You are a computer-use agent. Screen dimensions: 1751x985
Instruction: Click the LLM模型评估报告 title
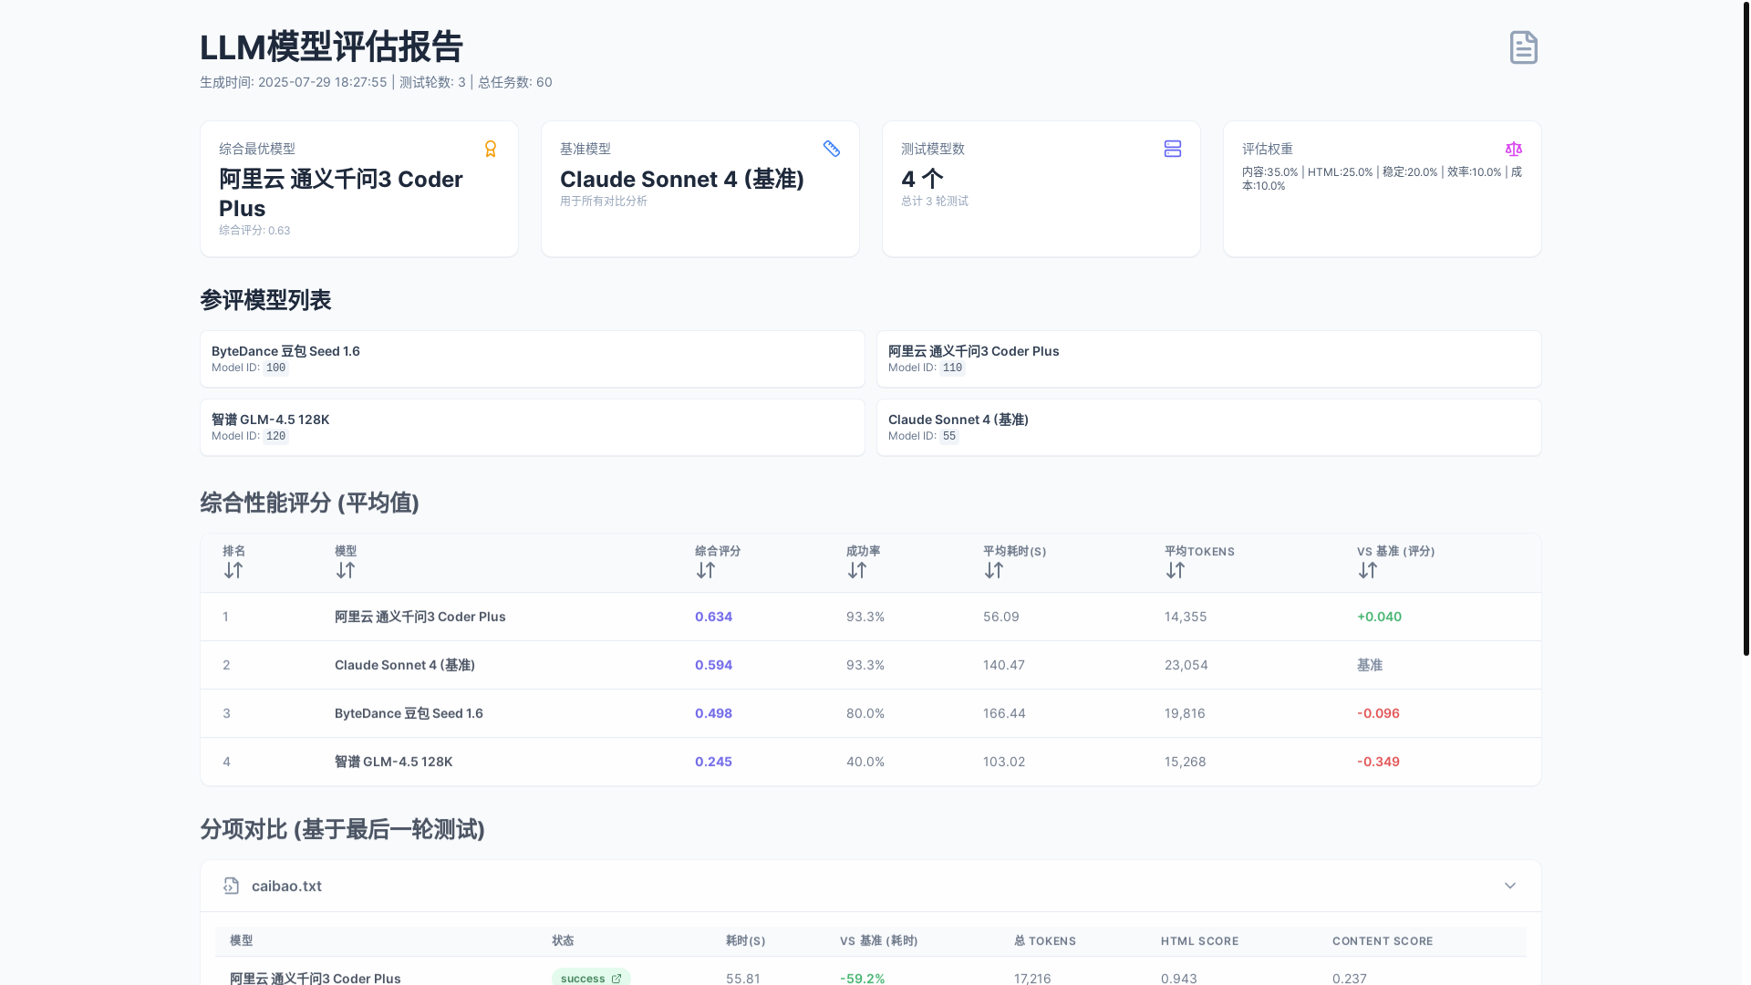[x=331, y=47]
